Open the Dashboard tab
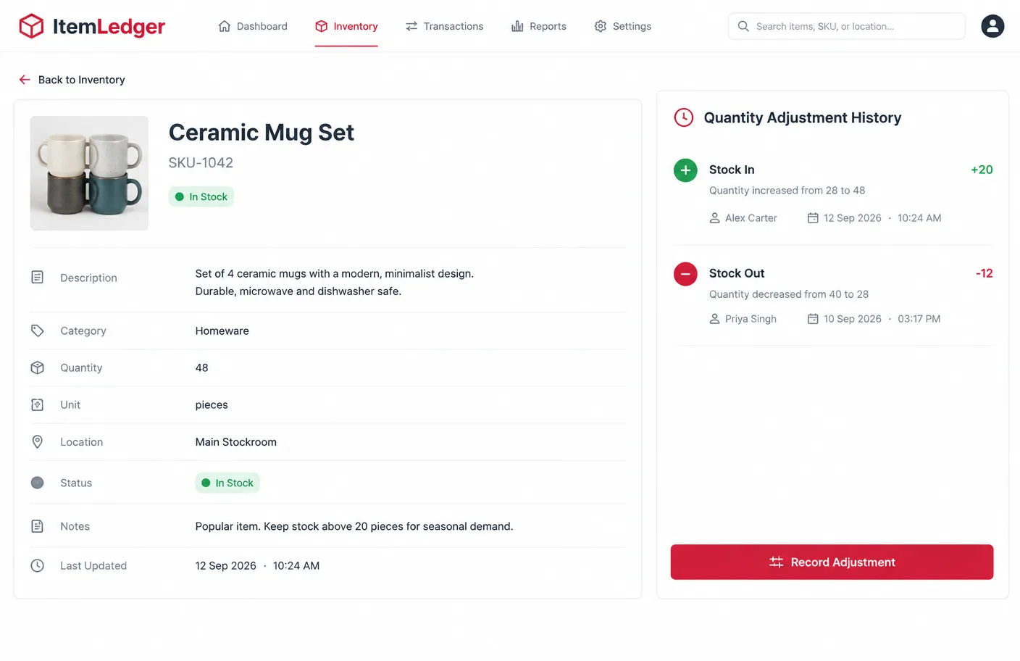This screenshot has width=1020, height=661. click(x=253, y=26)
